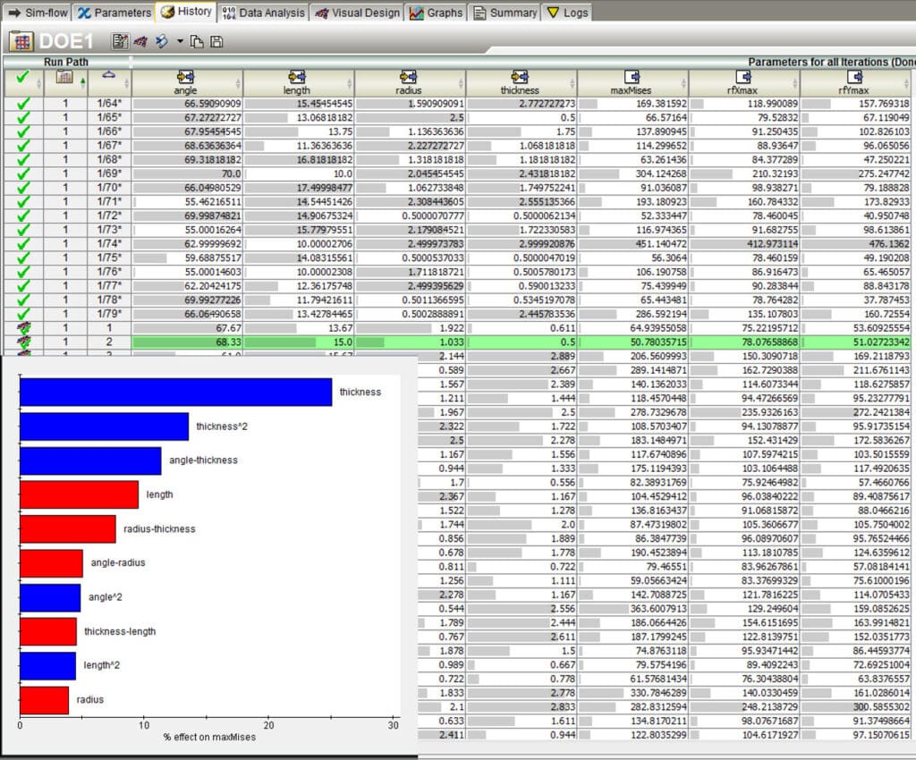Click the red radius-thickness bar
The width and height of the screenshot is (916, 760).
[x=68, y=528]
